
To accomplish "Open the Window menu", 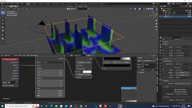I will (x=17, y=4).
